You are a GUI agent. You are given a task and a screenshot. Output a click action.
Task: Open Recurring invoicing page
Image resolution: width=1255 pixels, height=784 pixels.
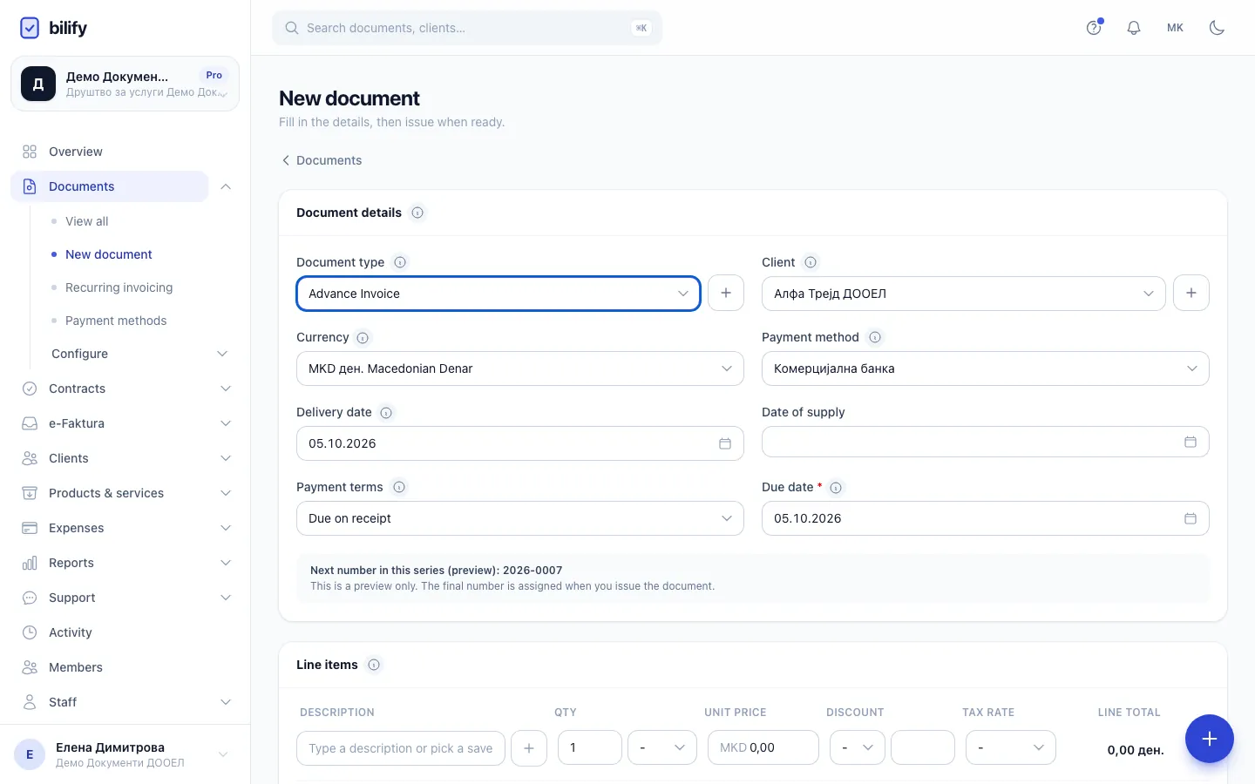119,287
